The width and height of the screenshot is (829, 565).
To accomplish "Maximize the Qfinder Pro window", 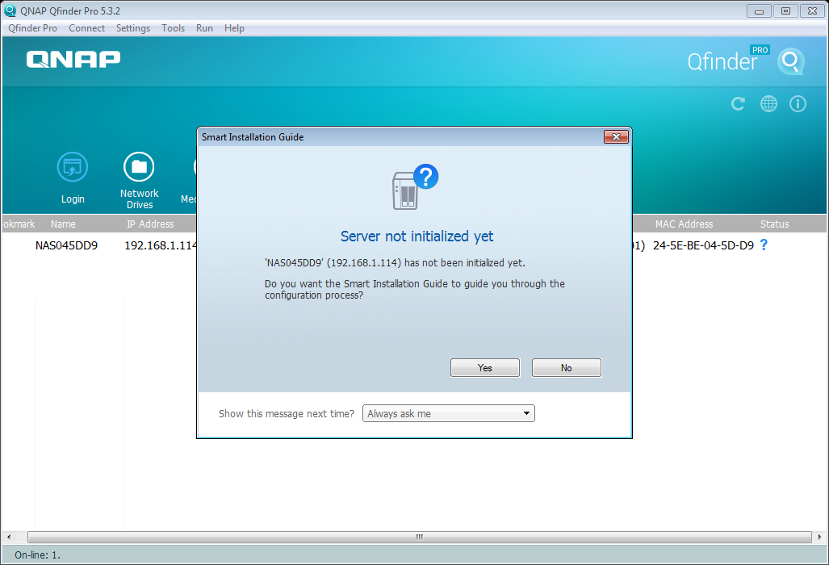I will coord(785,11).
